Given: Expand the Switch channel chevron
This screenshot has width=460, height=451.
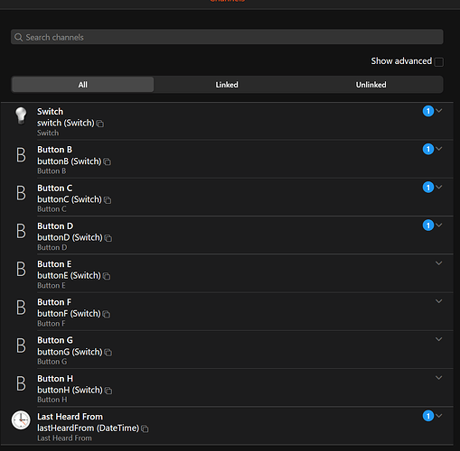Looking at the screenshot, I should point(439,111).
